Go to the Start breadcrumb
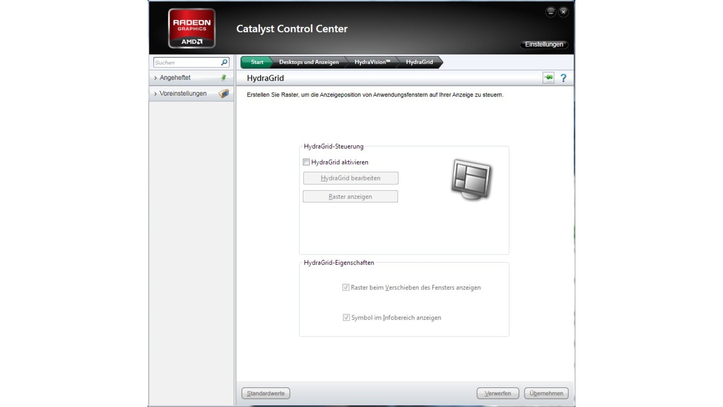This screenshot has height=407, width=723. coord(257,62)
